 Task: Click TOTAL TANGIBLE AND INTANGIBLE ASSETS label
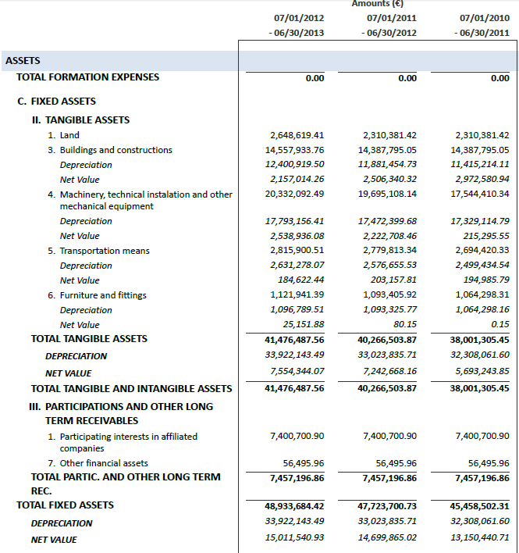coord(131,388)
